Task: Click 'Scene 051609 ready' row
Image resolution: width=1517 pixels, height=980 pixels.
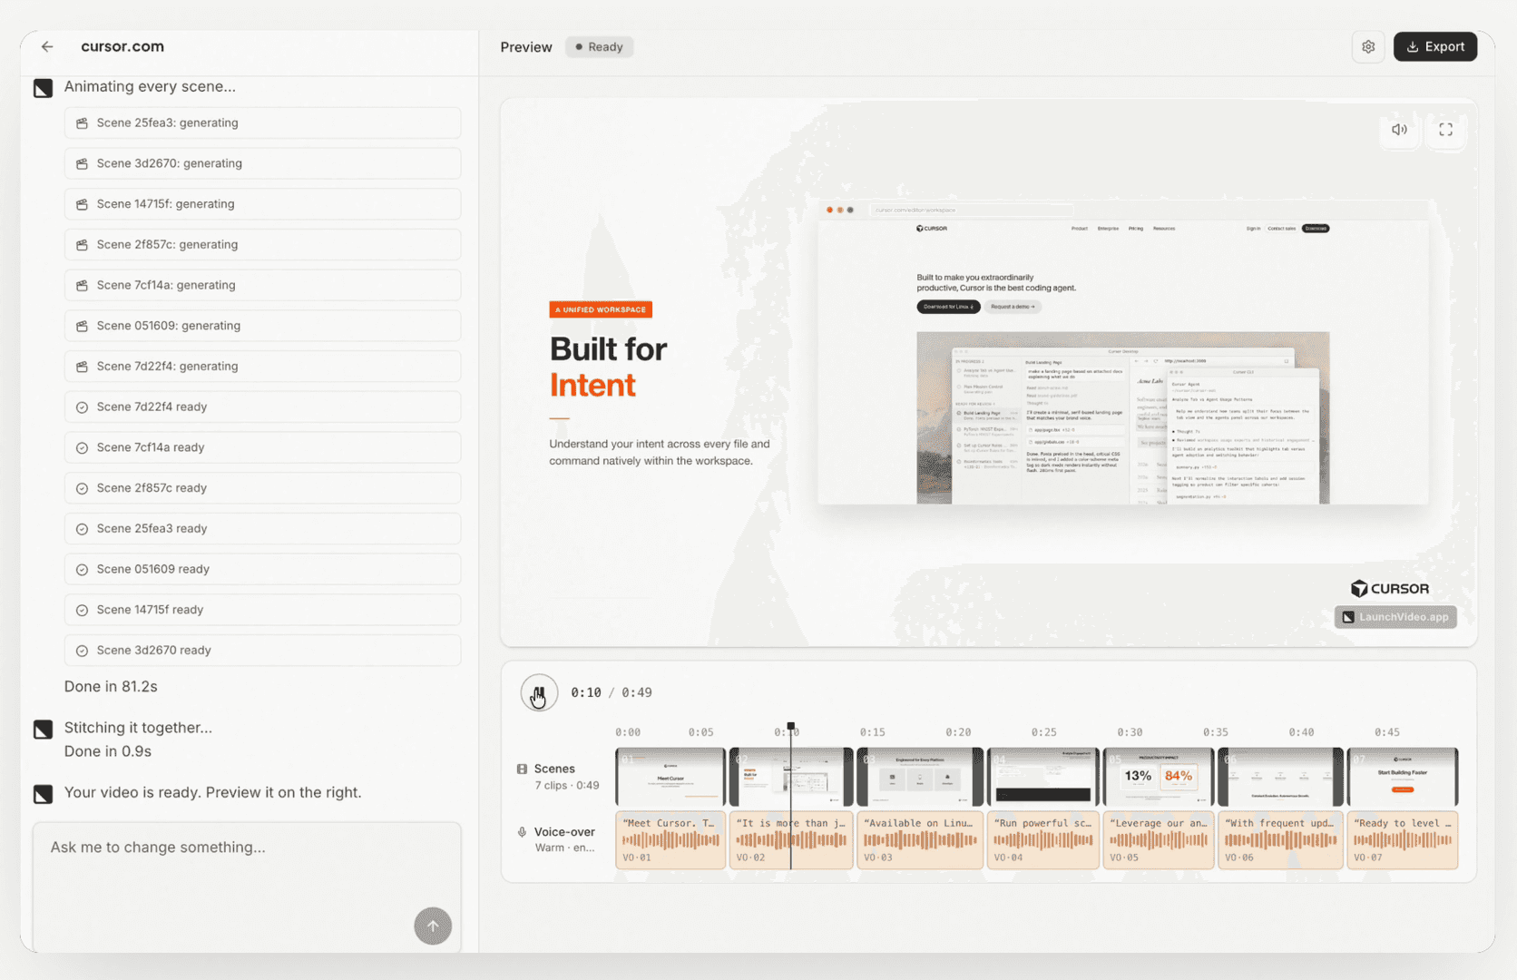Action: 262,569
